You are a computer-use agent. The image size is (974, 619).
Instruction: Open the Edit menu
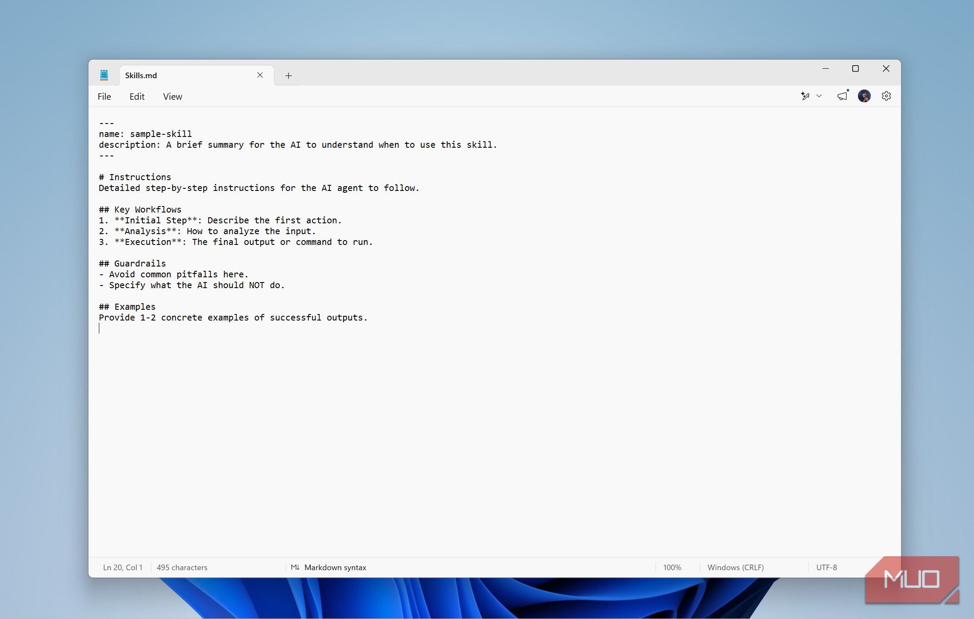(137, 96)
